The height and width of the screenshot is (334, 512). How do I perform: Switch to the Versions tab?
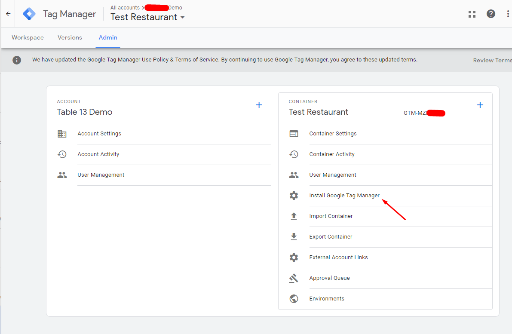pos(70,37)
